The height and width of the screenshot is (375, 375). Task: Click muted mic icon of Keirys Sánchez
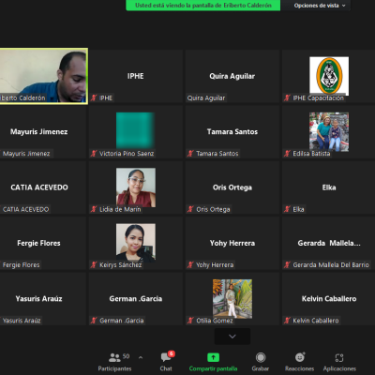94,264
